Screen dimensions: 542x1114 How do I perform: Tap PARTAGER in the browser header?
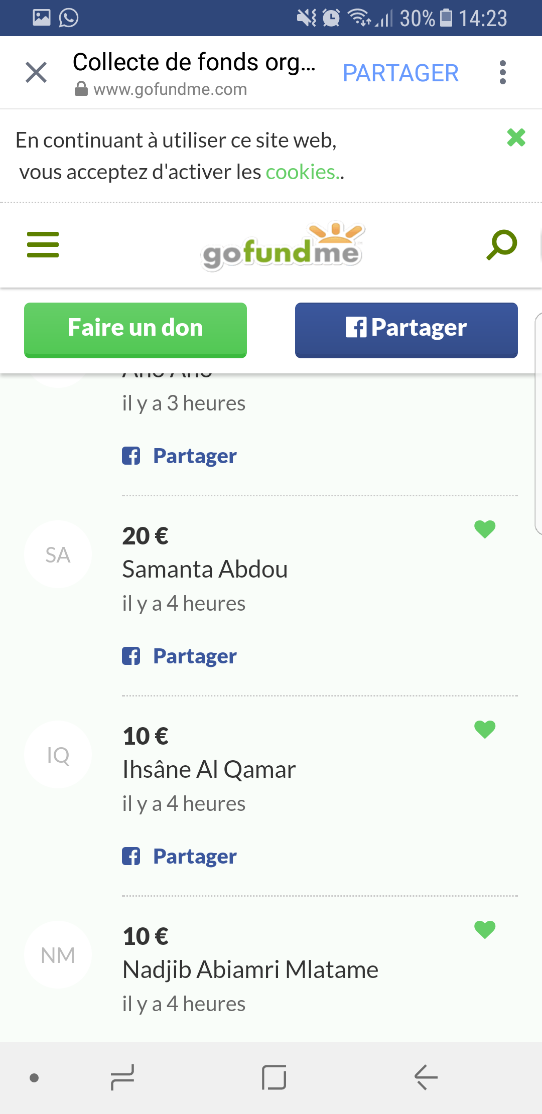pos(400,73)
